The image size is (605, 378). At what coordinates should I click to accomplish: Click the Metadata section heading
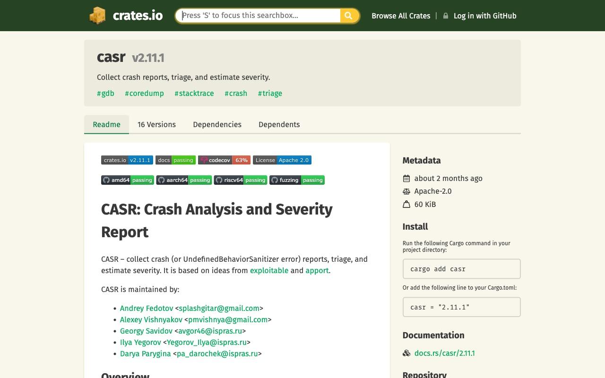[x=422, y=161]
